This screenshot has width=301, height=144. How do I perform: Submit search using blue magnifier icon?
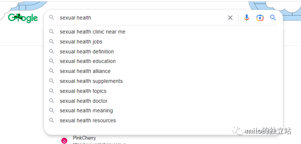tap(273, 18)
